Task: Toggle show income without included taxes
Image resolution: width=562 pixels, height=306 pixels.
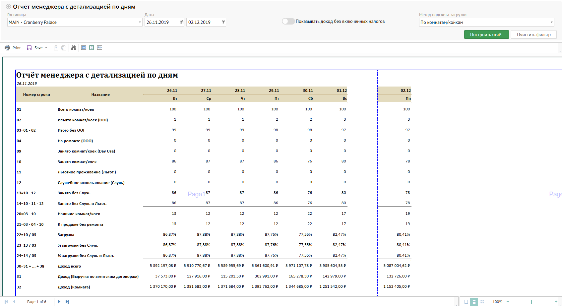Action: click(288, 21)
